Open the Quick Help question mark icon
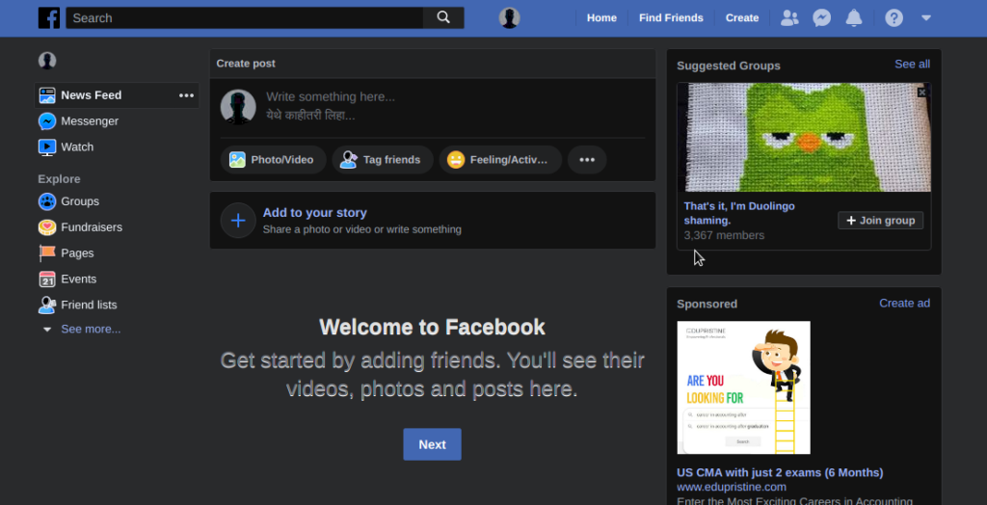 (894, 17)
